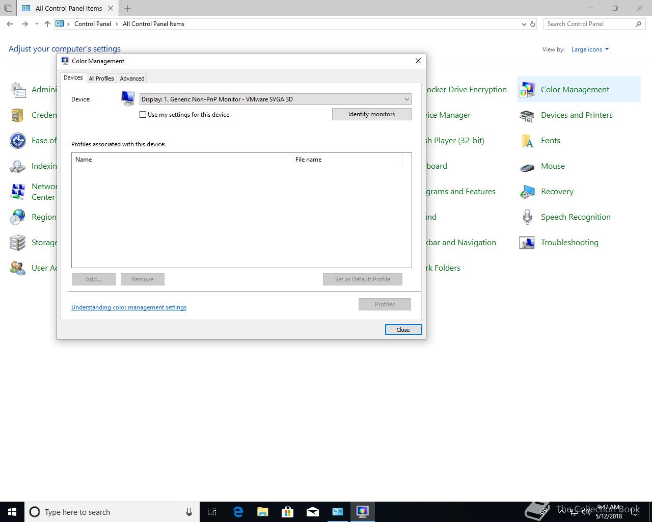Open Color Management icon in Control Panel
This screenshot has width=652, height=522.
(527, 90)
